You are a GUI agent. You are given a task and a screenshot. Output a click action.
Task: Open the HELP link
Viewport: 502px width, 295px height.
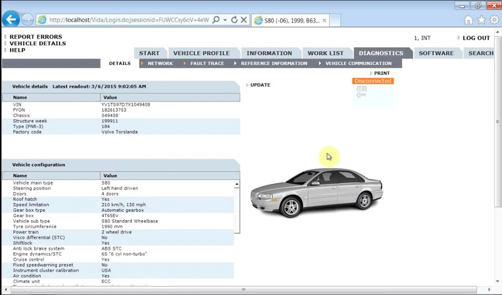(x=17, y=50)
